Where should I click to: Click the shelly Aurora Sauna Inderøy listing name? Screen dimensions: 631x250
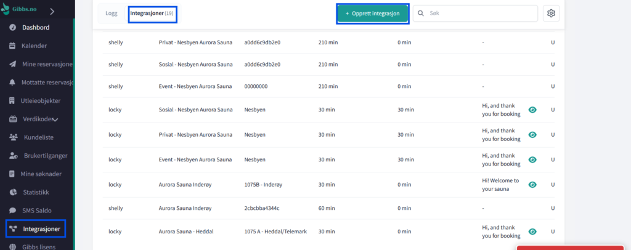point(185,208)
